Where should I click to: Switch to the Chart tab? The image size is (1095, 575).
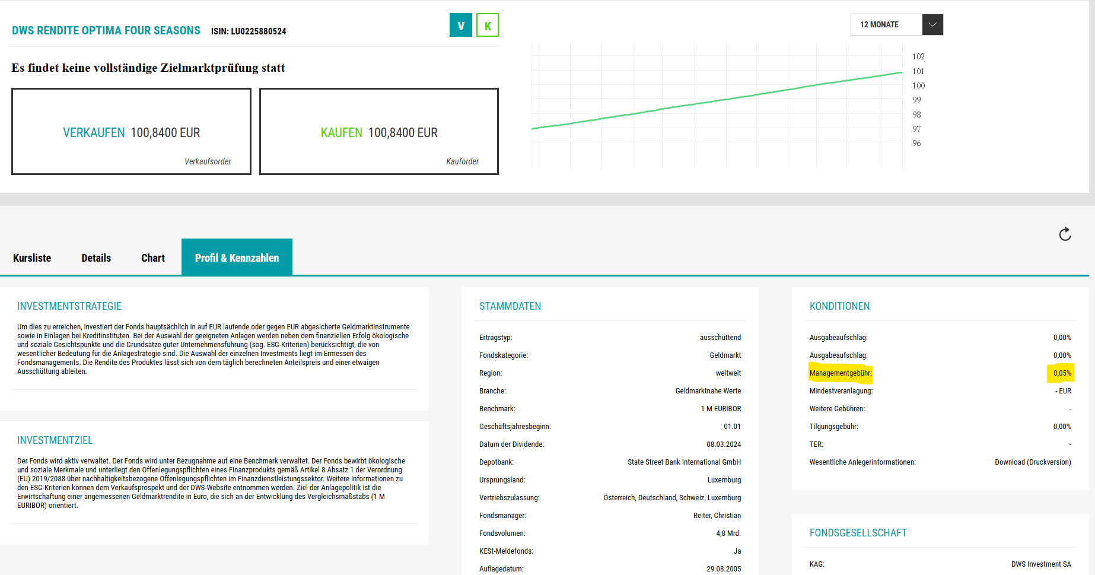pos(153,258)
